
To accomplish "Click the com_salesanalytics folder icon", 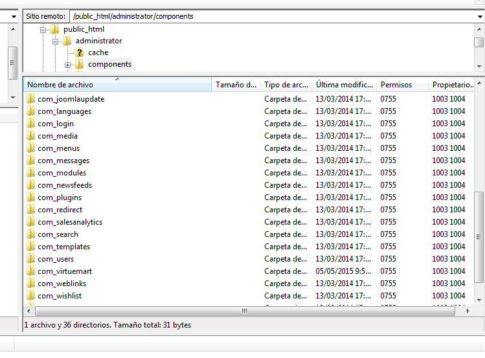I will pyautogui.click(x=30, y=222).
